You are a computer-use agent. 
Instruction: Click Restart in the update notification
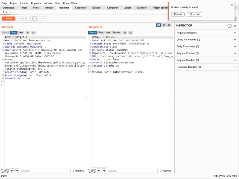click(178, 15)
